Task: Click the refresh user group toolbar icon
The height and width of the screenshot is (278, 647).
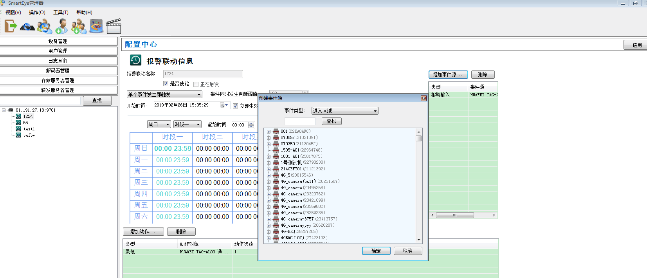Action: pyautogui.click(x=45, y=26)
